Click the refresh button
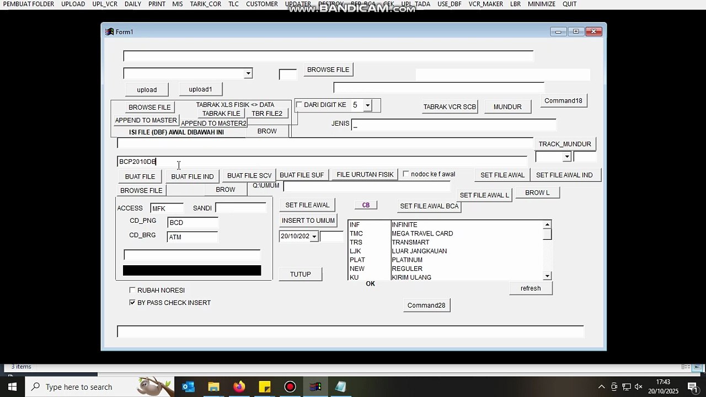Viewport: 706px width, 397px height. coord(531,288)
